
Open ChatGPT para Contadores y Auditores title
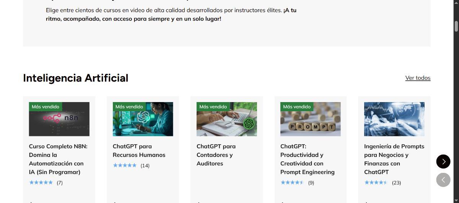216,155
